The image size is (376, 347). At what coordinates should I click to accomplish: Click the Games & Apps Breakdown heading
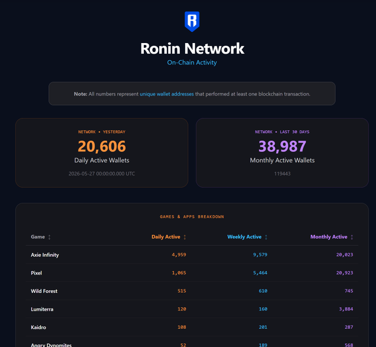(192, 217)
